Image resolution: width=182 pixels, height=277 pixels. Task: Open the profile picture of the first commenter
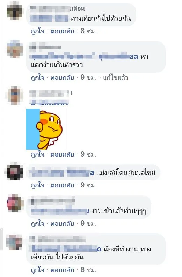(x=15, y=11)
